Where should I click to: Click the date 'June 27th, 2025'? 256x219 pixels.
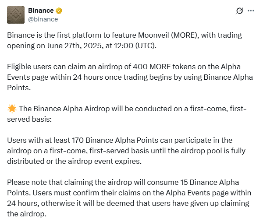click(x=75, y=46)
